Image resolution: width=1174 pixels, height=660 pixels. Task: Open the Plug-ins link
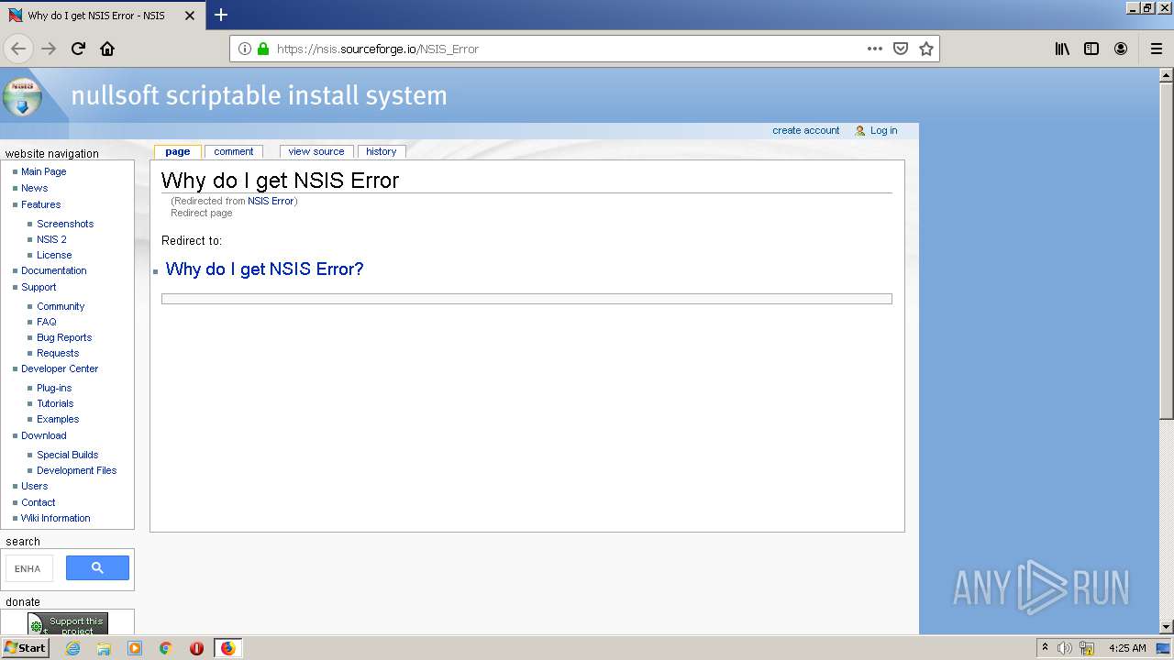click(x=54, y=388)
